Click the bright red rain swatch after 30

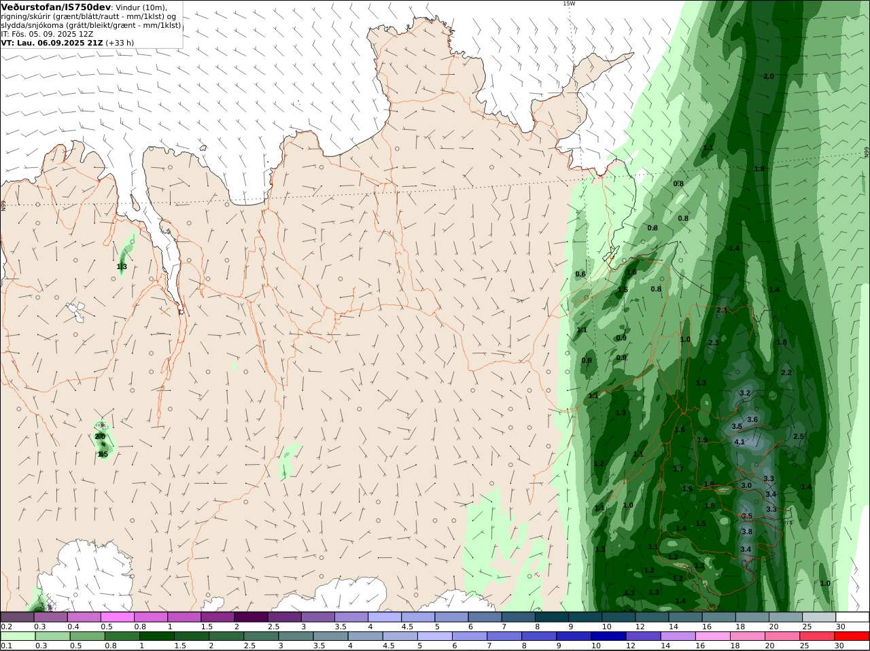point(852,637)
